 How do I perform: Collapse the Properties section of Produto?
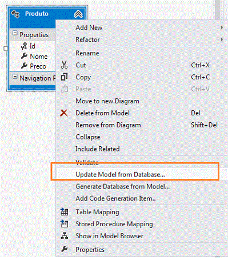point(15,33)
